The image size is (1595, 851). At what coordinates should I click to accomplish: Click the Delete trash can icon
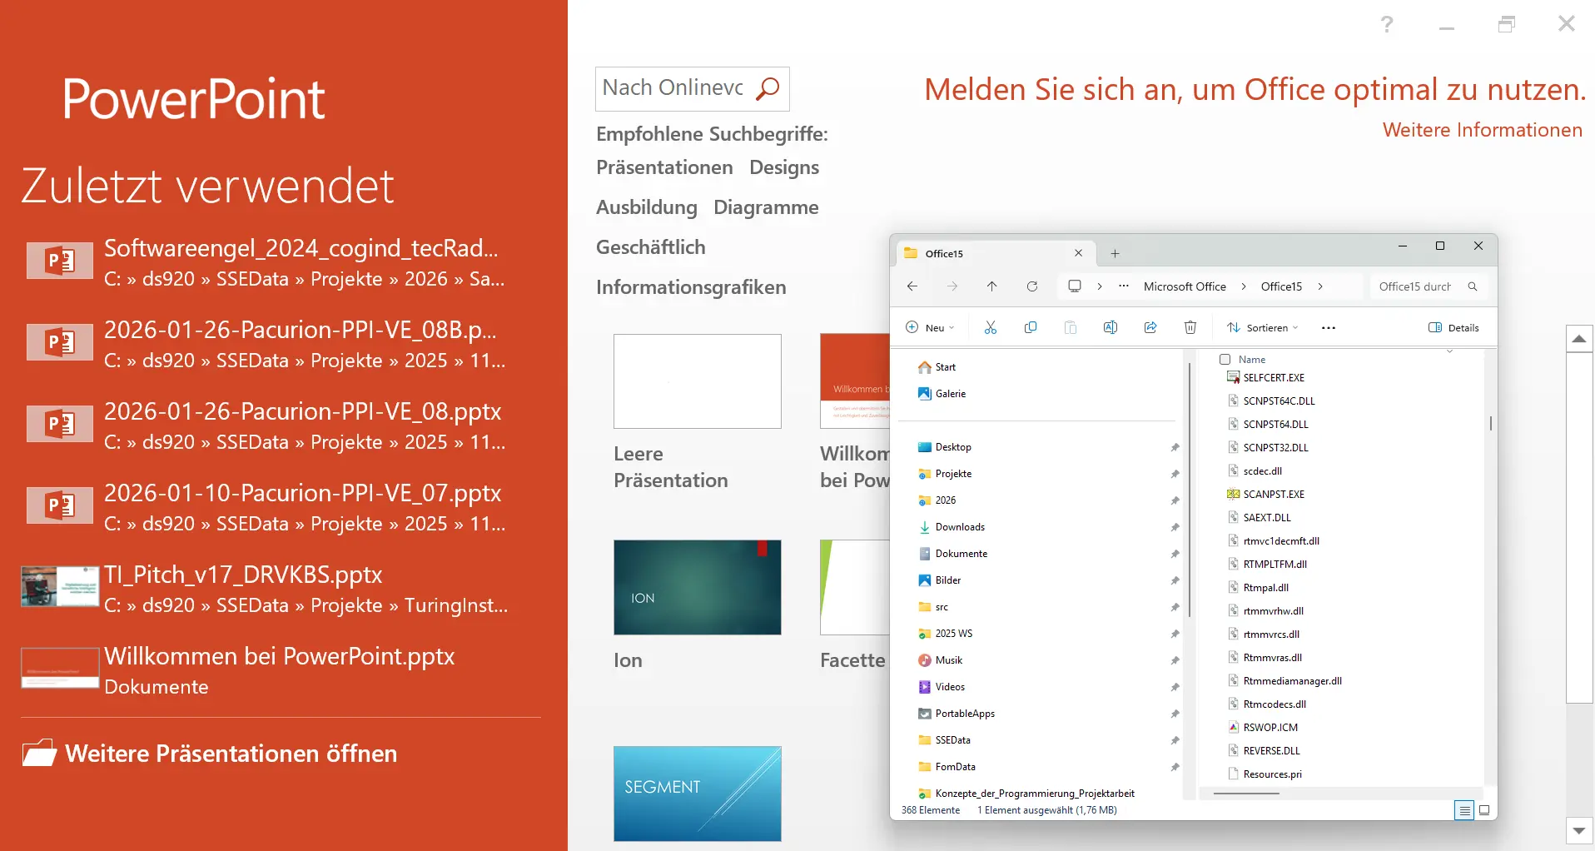(1190, 327)
